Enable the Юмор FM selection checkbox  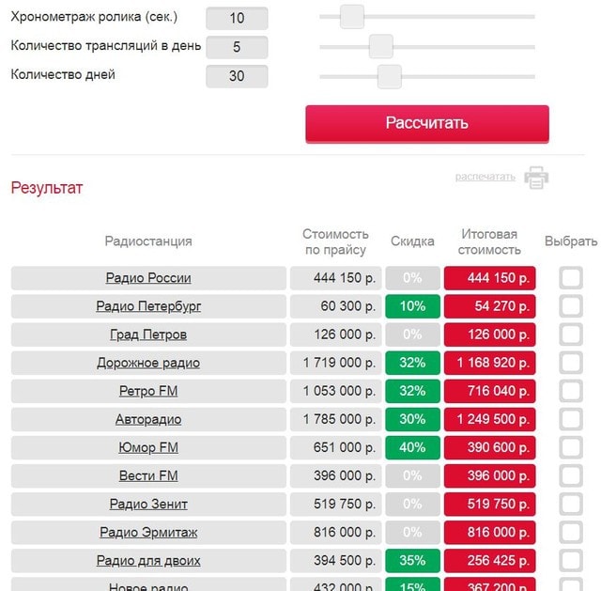click(571, 447)
